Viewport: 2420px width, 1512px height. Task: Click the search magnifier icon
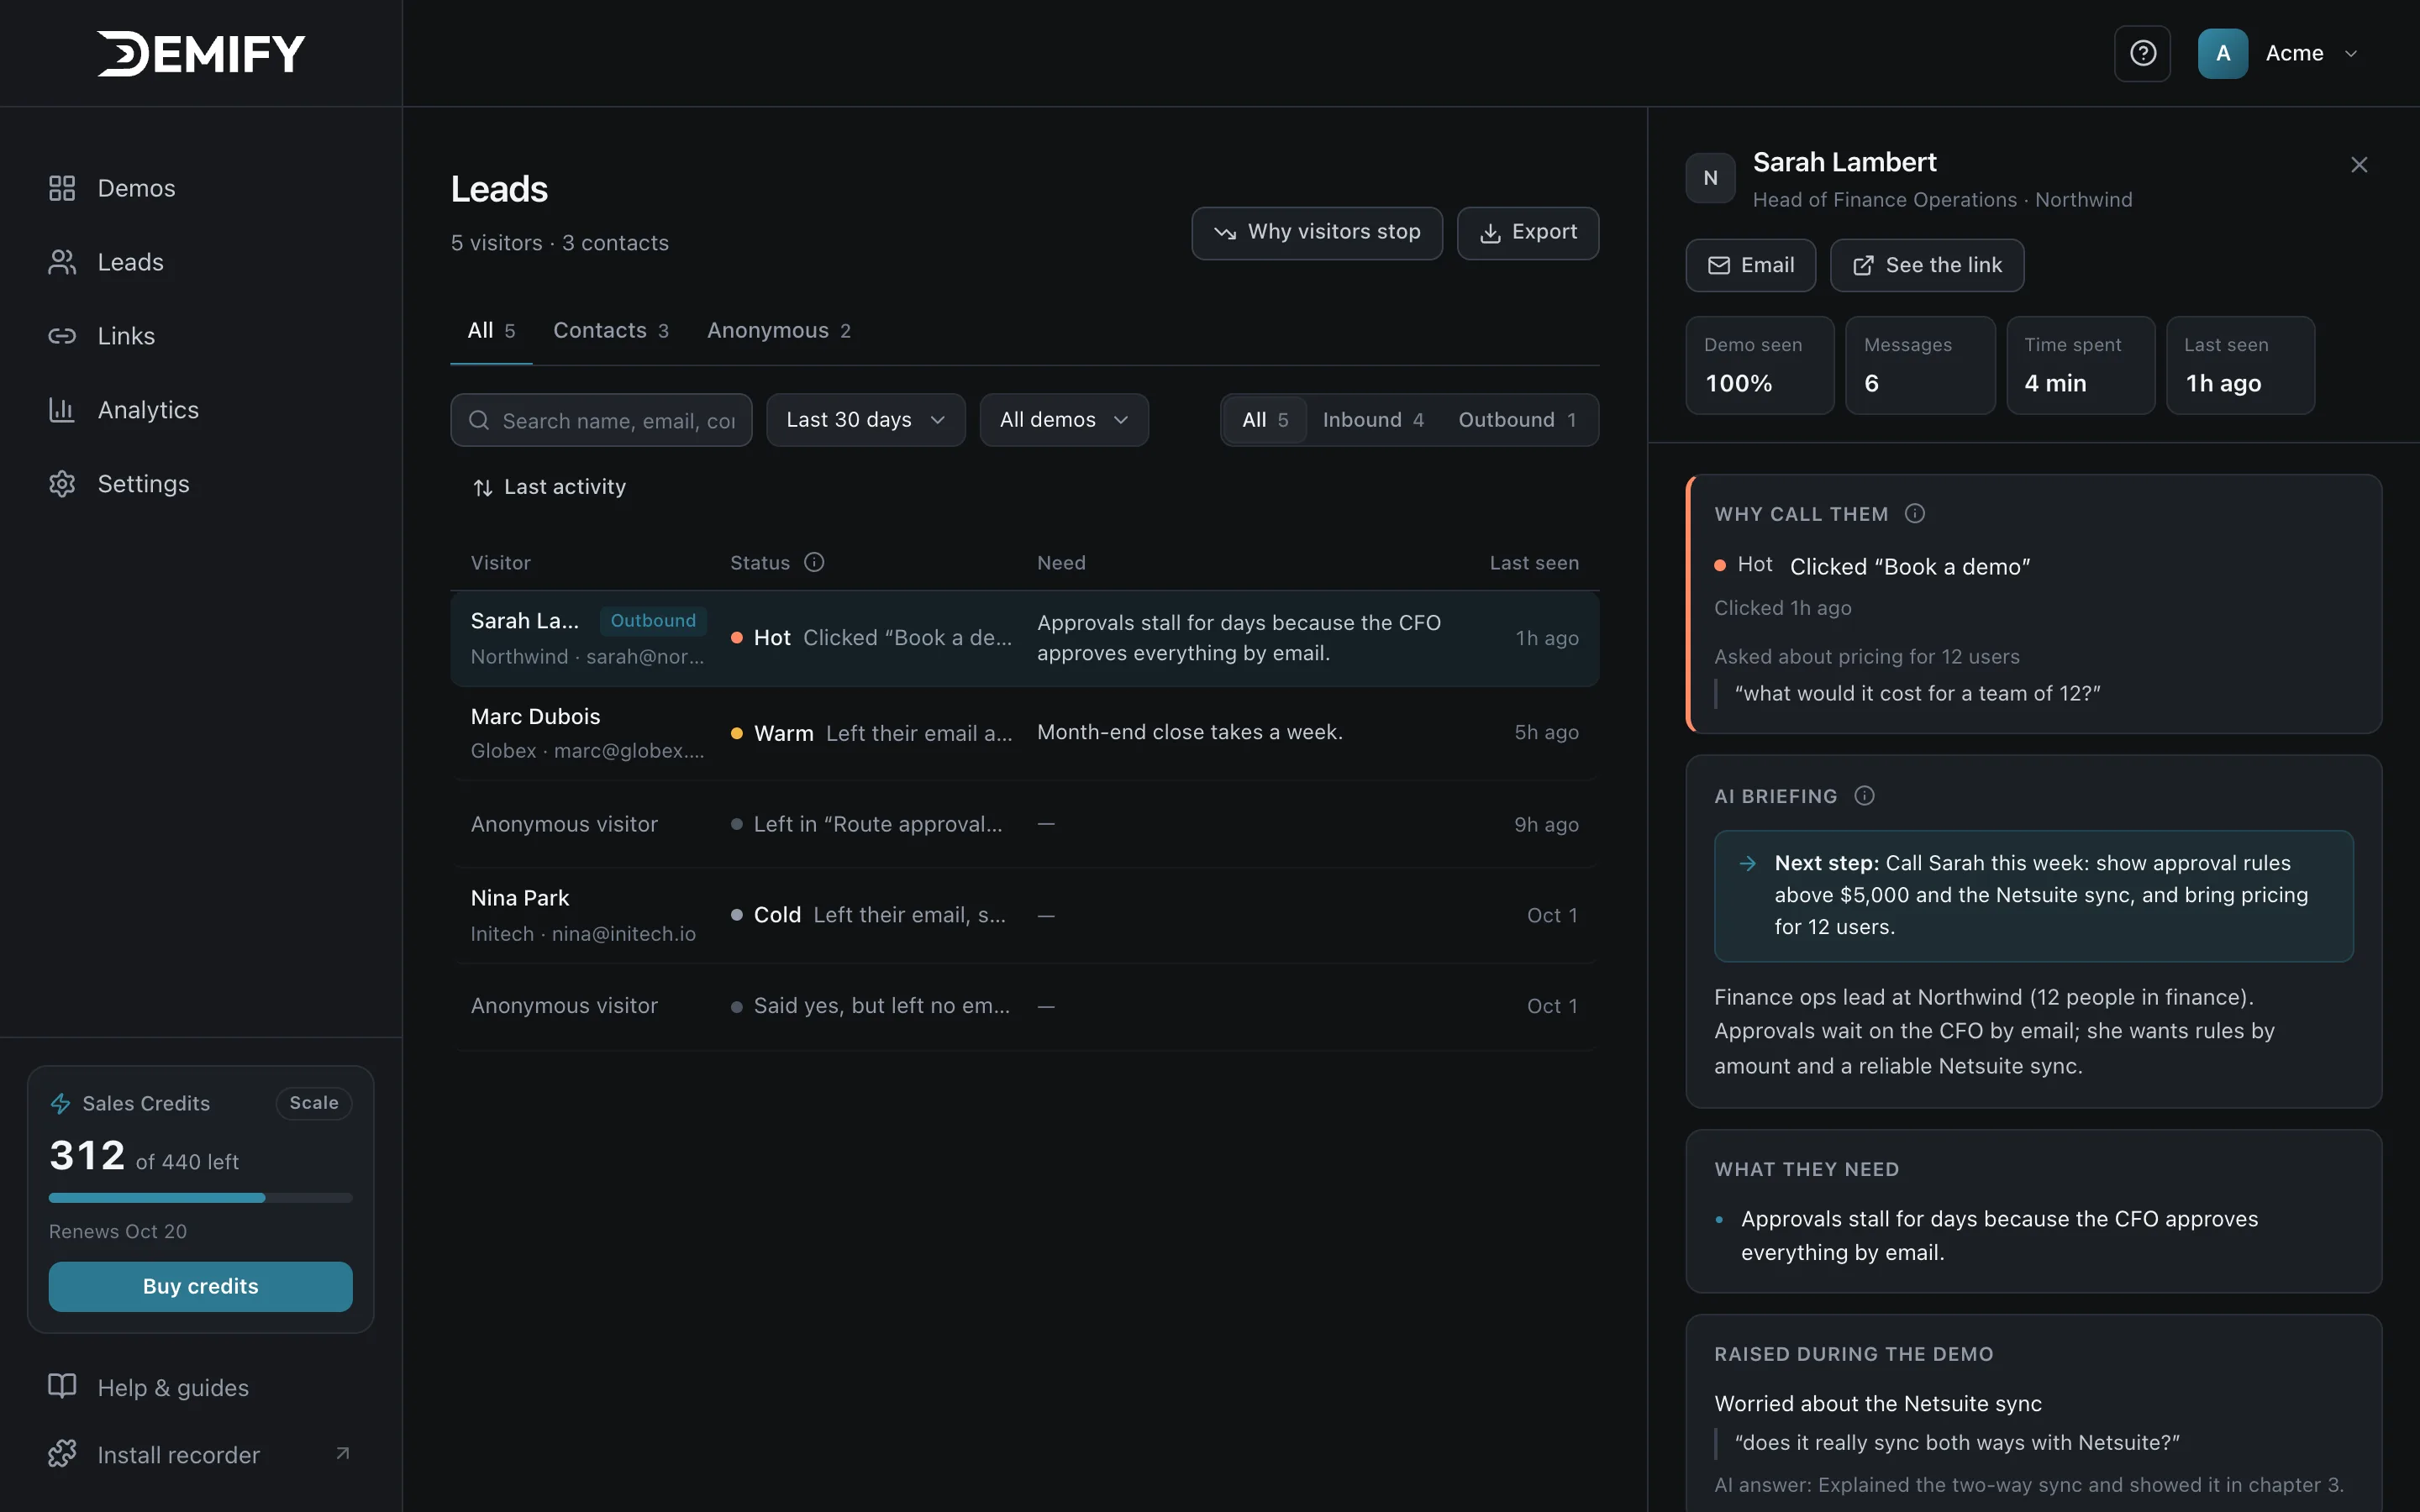(x=479, y=420)
